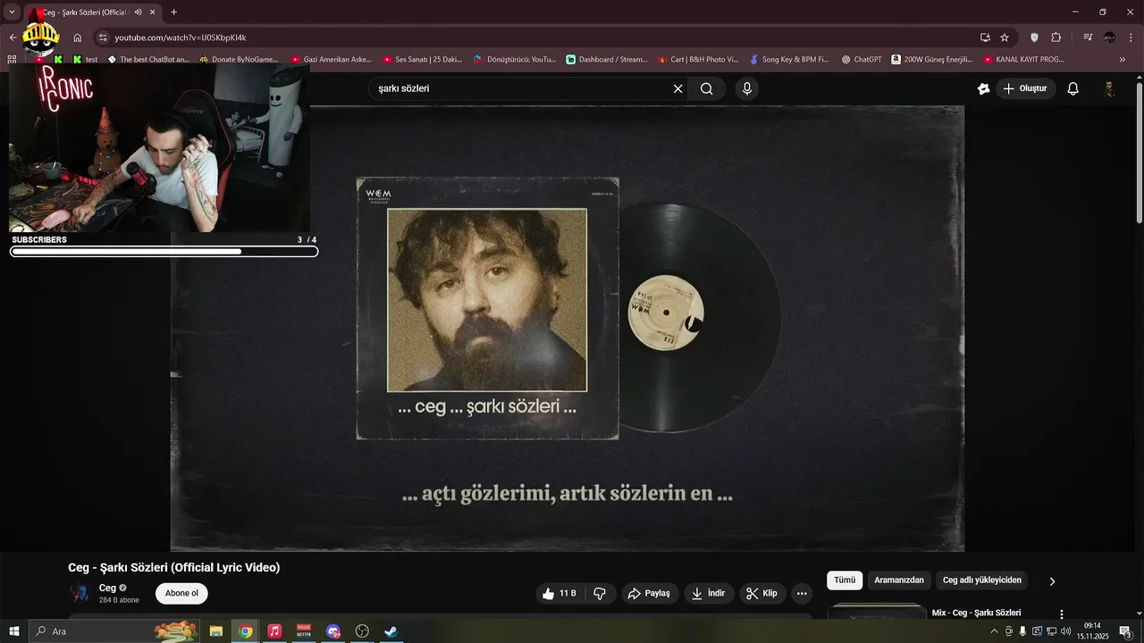Open the Cart | B&H Photo Vi... bookmark

tap(698, 59)
